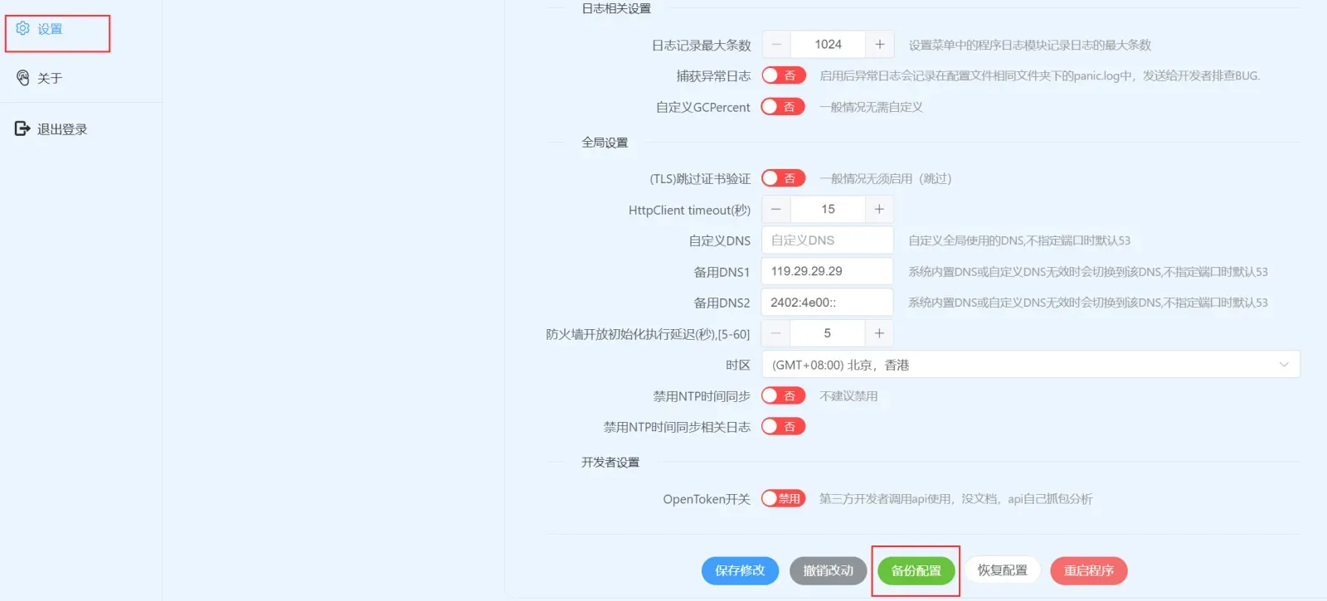This screenshot has width=1327, height=601.
Task: Click the 保存修改 button
Action: [740, 570]
